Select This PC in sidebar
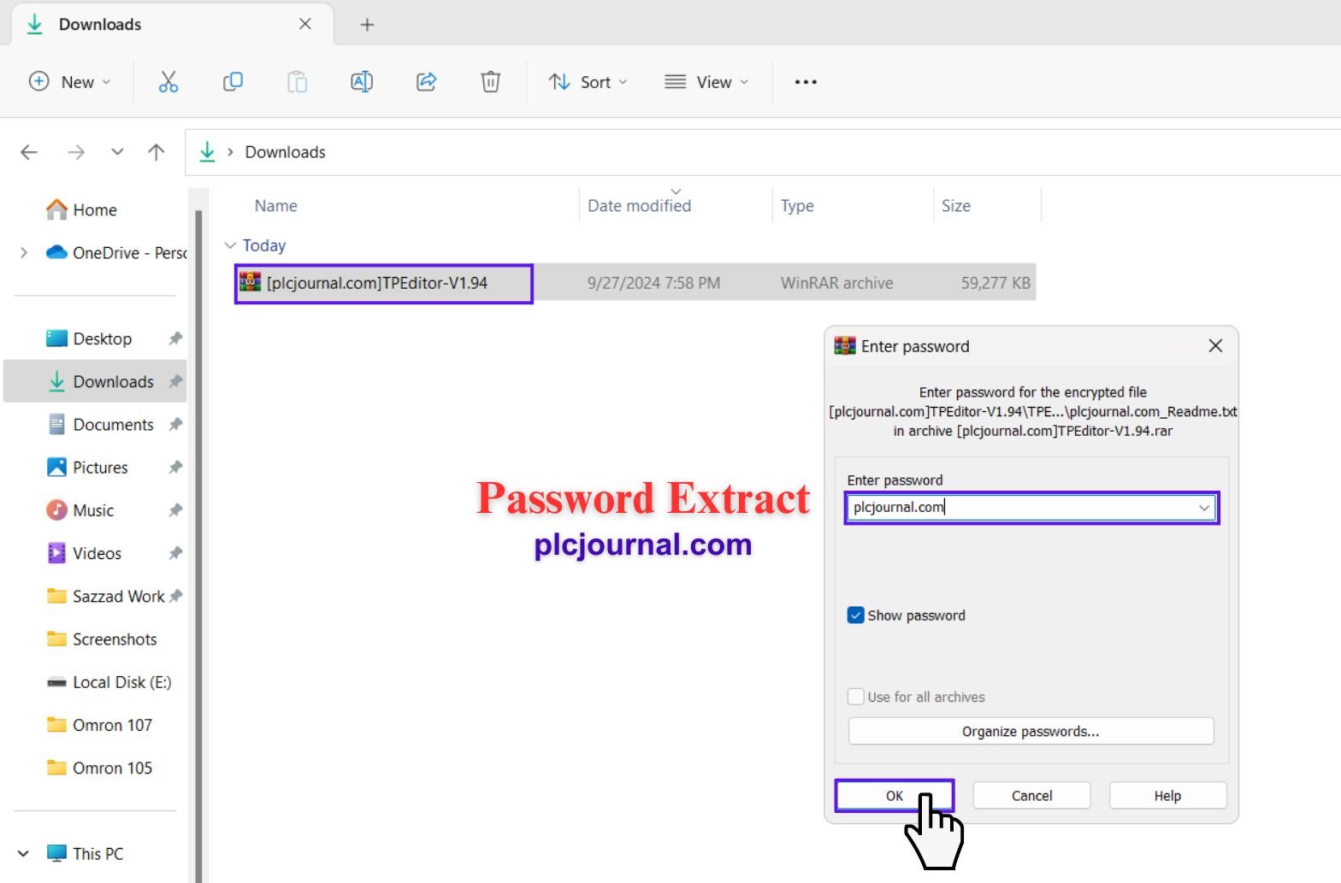Image resolution: width=1341 pixels, height=883 pixels. 86,853
